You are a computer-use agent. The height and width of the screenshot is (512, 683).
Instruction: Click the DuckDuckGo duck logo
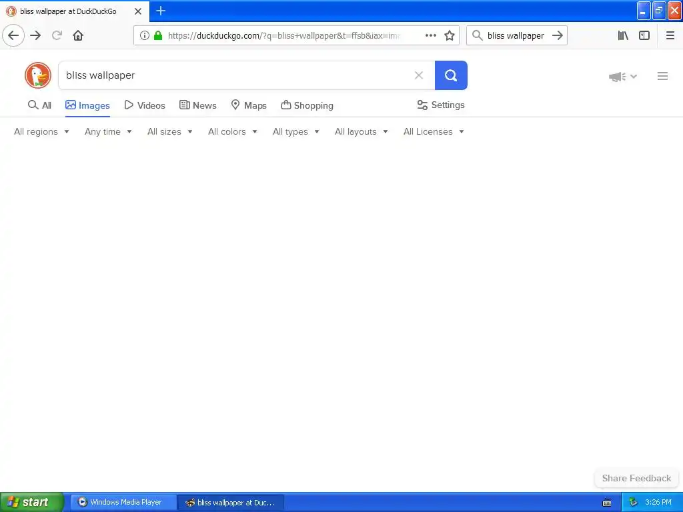38,75
